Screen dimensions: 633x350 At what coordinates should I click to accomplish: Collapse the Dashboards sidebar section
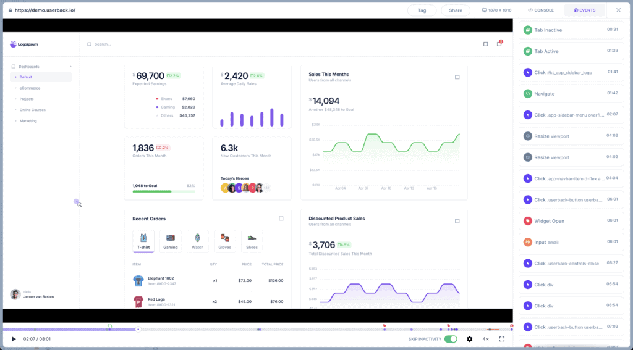tap(70, 66)
